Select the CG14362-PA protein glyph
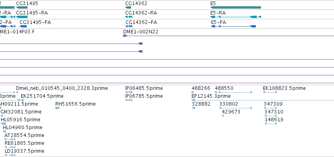 tap(129, 26)
